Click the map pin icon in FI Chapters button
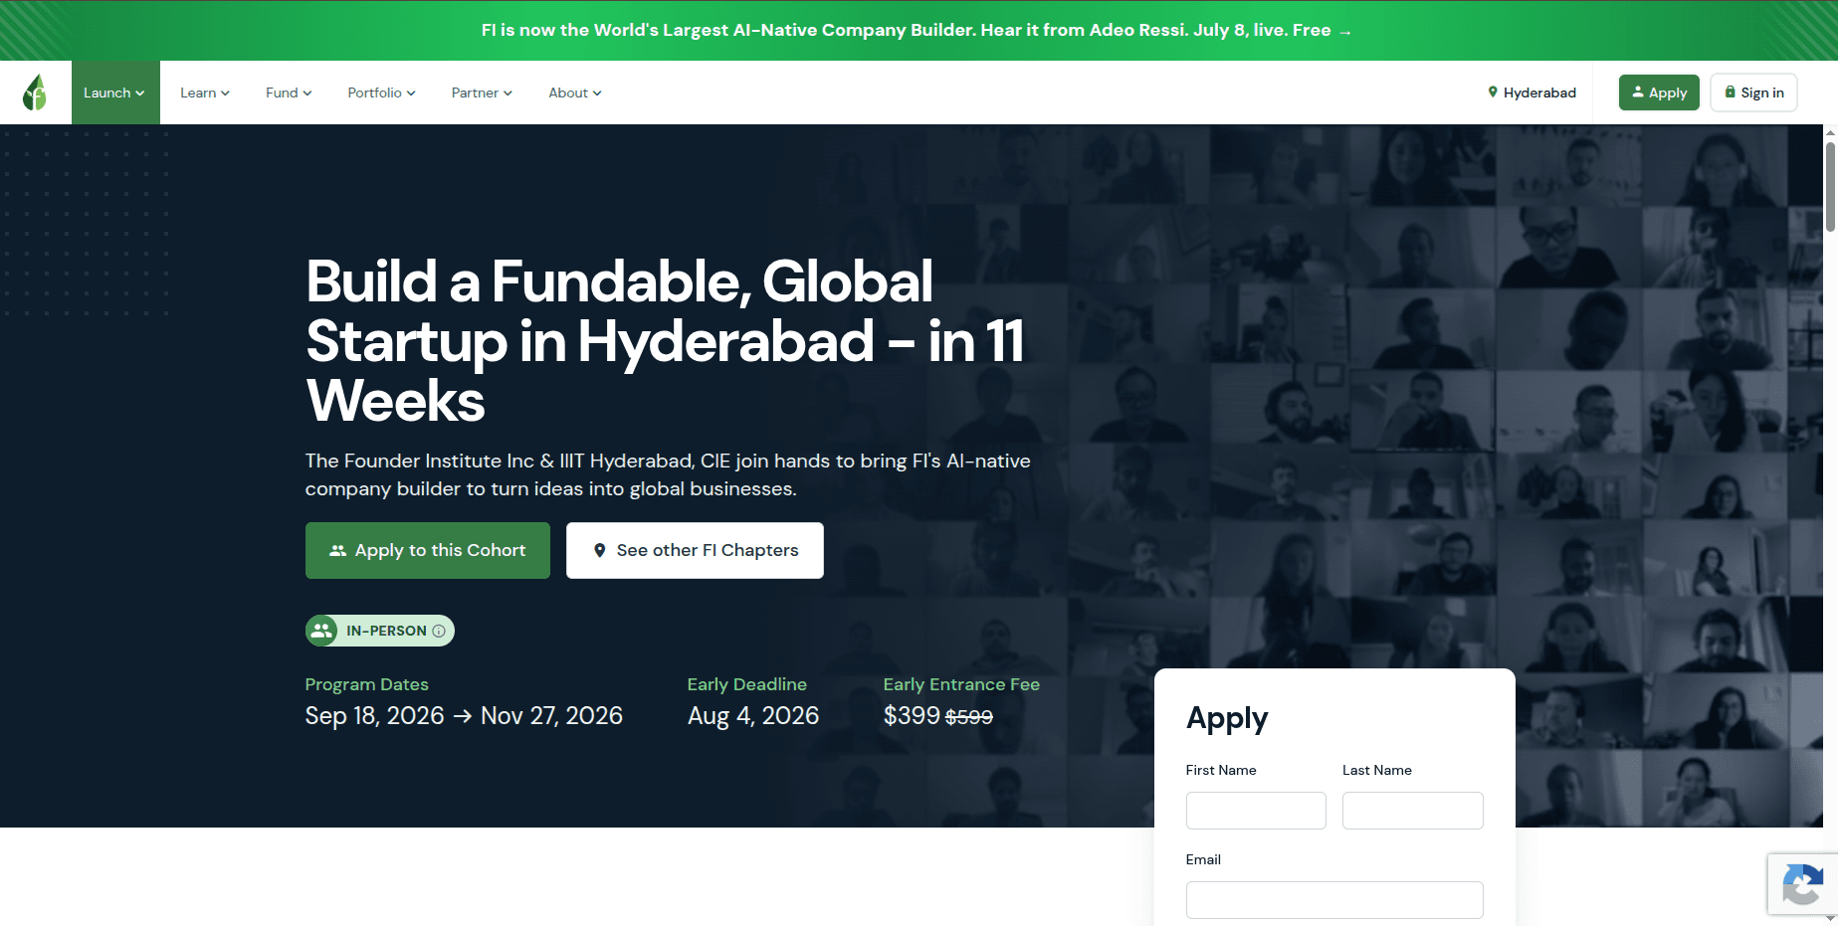The image size is (1838, 926). click(599, 550)
